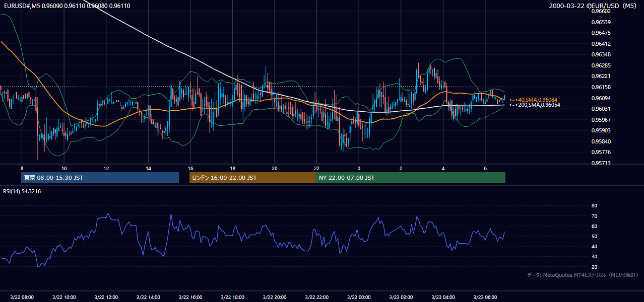This screenshot has height=302, width=644.
Task: Click RSI scale value 60
Action: click(x=594, y=226)
